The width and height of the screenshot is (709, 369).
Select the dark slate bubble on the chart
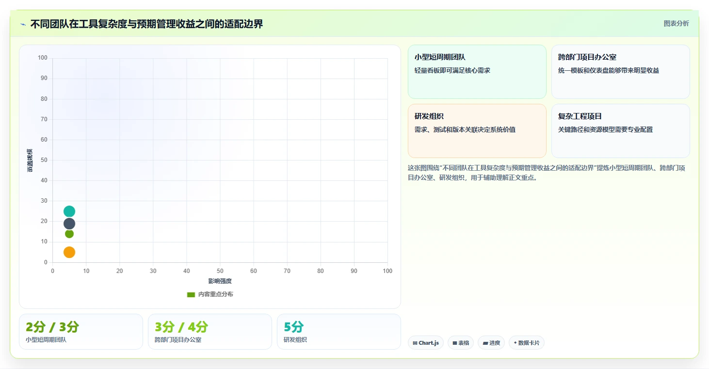click(x=69, y=224)
